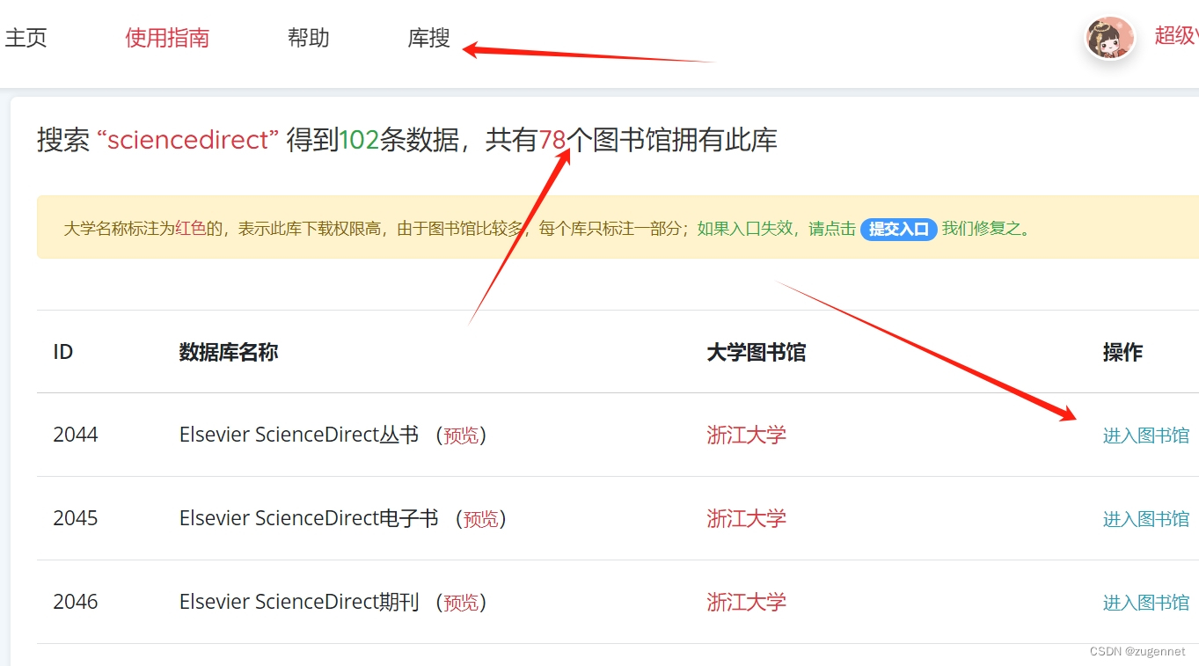
Task: Click the ID column header
Action: click(x=63, y=352)
